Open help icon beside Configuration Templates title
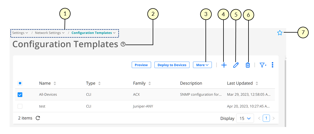 point(123,44)
